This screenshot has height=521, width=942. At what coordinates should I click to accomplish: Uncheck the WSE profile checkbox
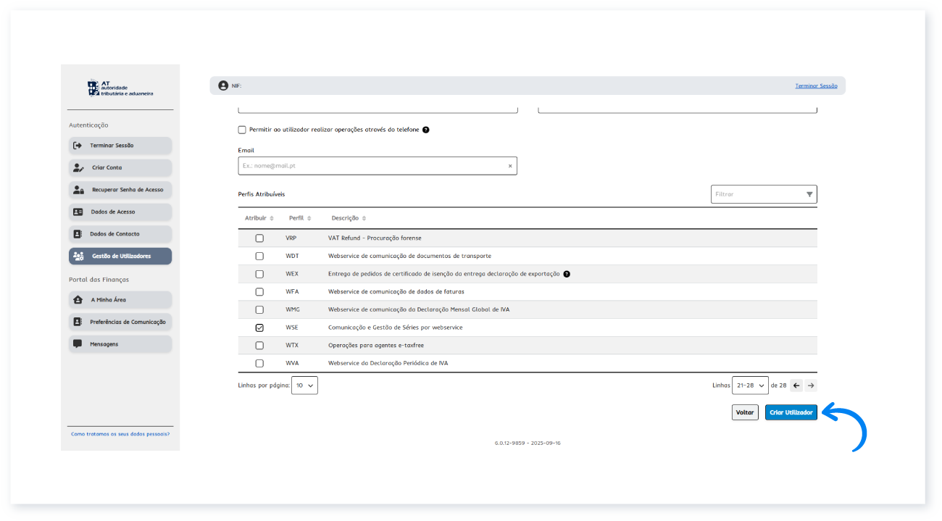click(259, 328)
